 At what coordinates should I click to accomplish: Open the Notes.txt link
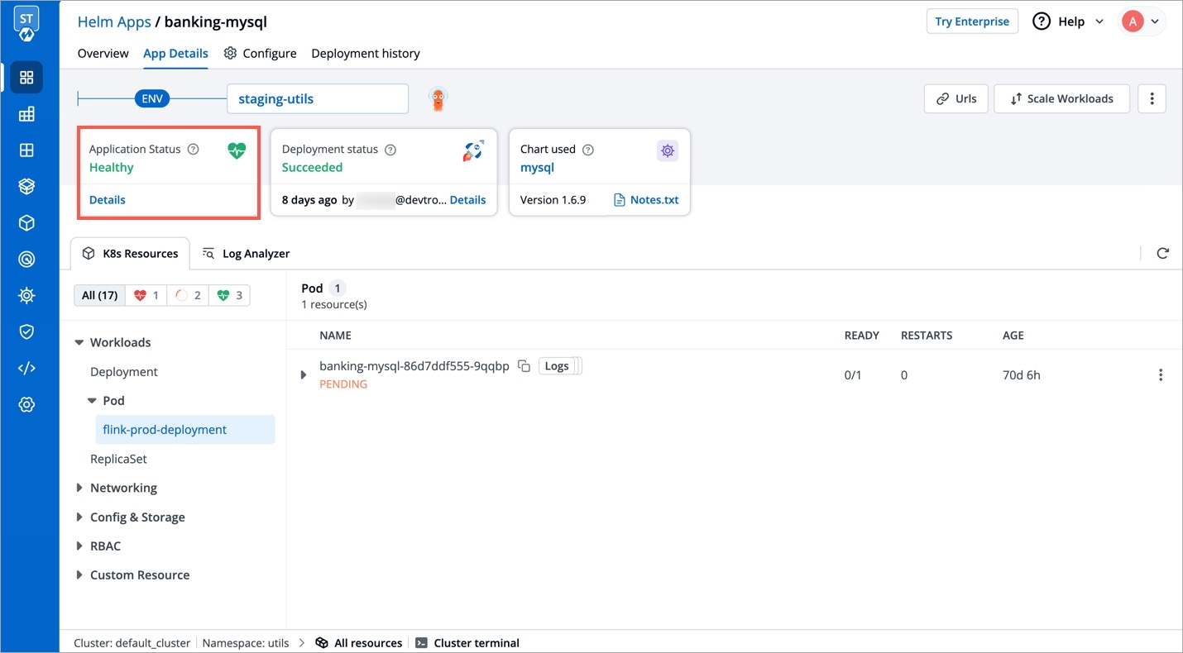(x=646, y=200)
